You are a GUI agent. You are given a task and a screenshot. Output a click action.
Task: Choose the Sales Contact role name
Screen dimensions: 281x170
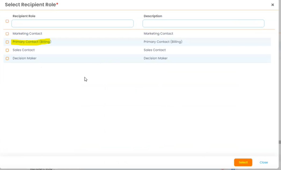click(24, 50)
